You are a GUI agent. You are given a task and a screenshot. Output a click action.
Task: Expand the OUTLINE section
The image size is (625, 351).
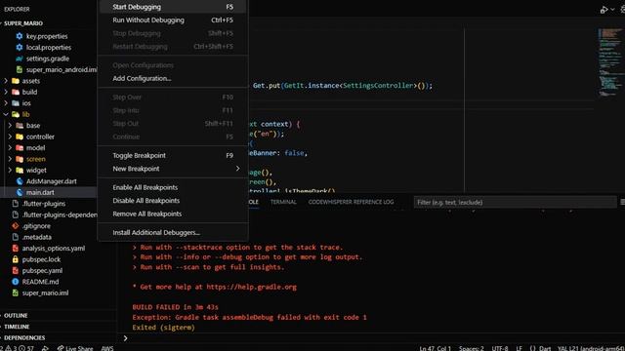[16, 315]
